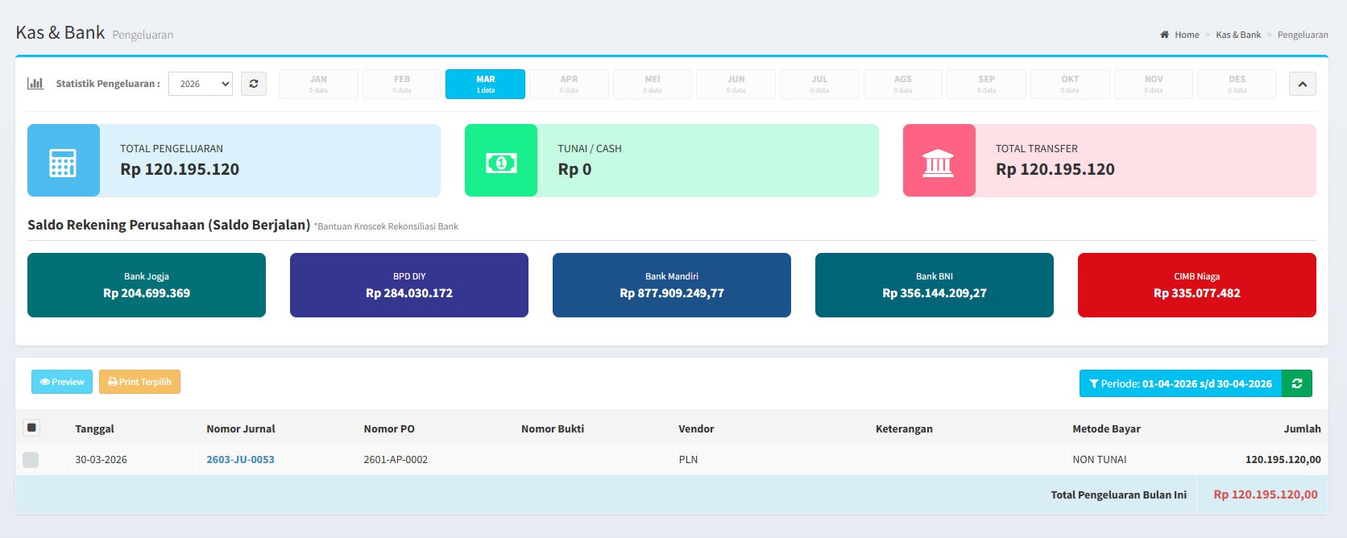The image size is (1347, 538).
Task: Click the Bank Mandiri balance card
Action: (671, 285)
